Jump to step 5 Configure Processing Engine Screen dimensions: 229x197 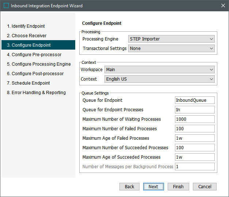[39, 64]
